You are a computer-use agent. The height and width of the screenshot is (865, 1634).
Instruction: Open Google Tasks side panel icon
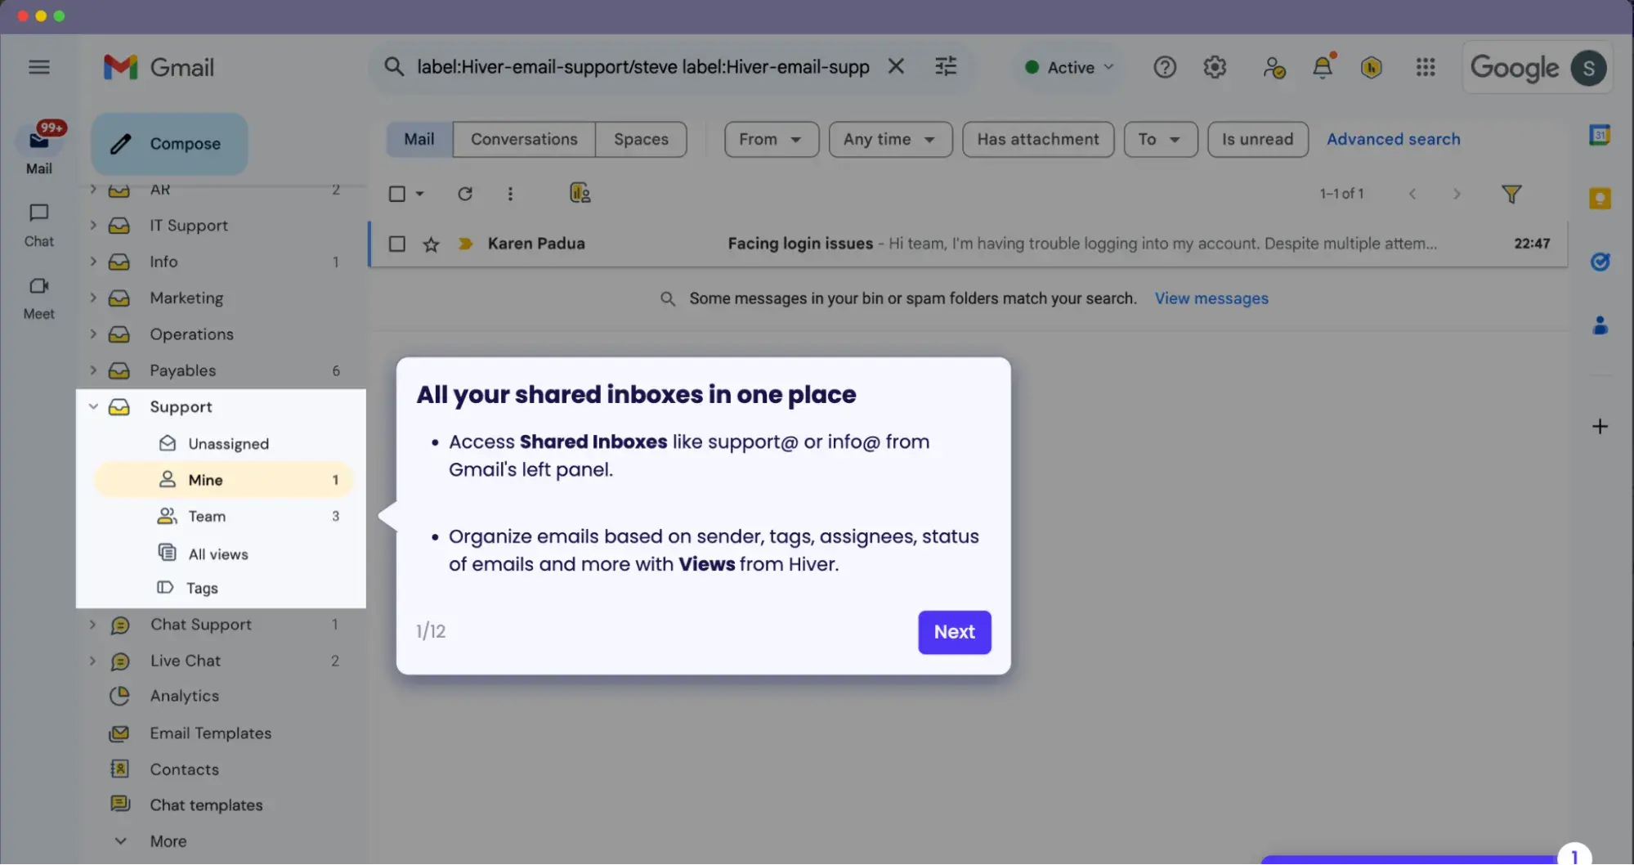point(1600,262)
